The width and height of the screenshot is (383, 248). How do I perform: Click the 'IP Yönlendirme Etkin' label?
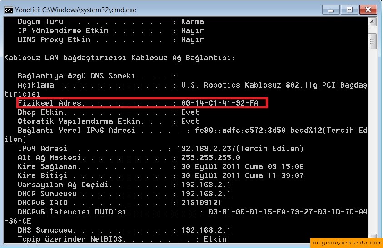click(x=63, y=31)
